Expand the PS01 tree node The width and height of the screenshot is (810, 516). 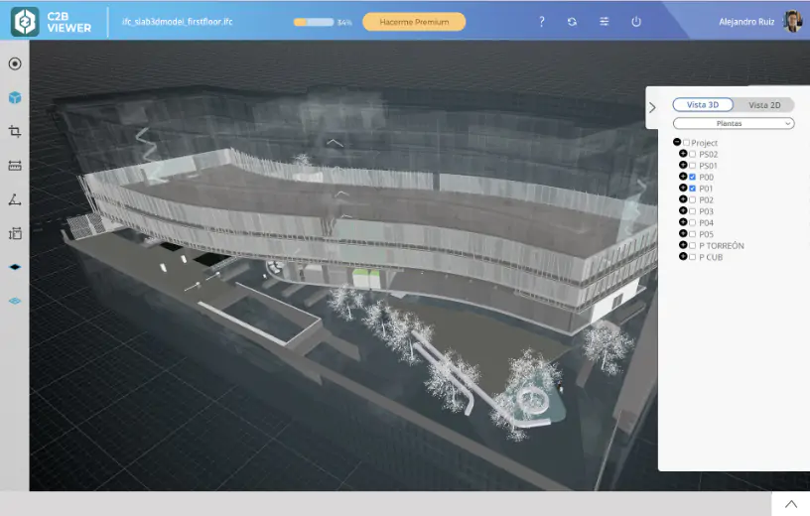click(683, 165)
